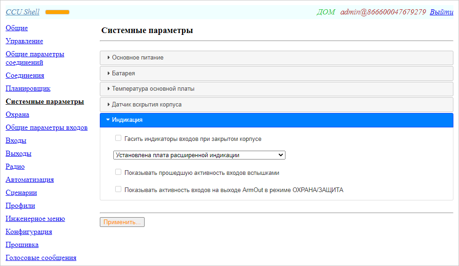Open the Планировщик page
The image size is (459, 266).
tap(28, 88)
